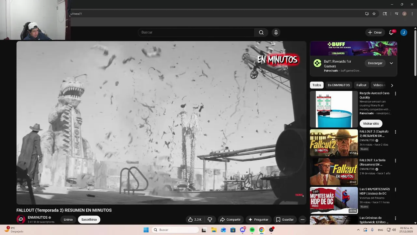Open the Recycle Aerosol Cans ad image
417x235 pixels.
[334, 109]
